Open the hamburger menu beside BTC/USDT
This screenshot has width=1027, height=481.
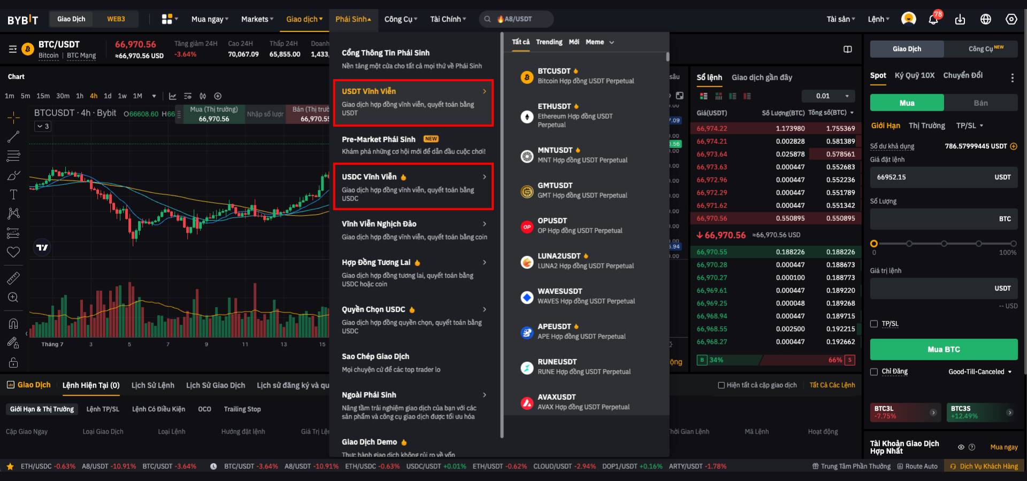click(x=13, y=49)
